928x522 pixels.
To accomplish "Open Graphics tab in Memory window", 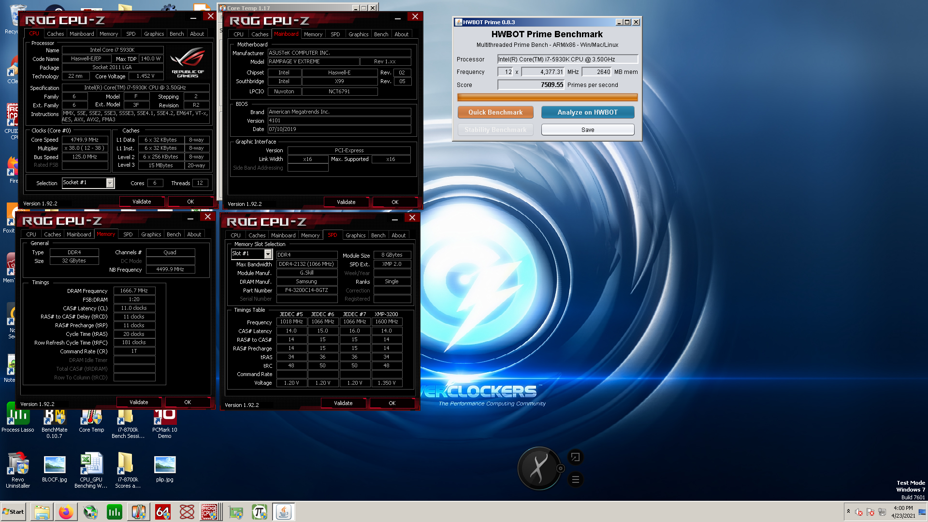I will coord(151,234).
